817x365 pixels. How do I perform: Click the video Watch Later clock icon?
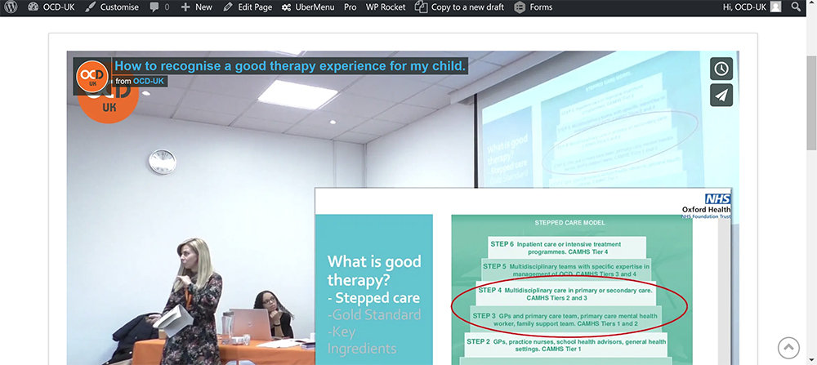pos(721,69)
